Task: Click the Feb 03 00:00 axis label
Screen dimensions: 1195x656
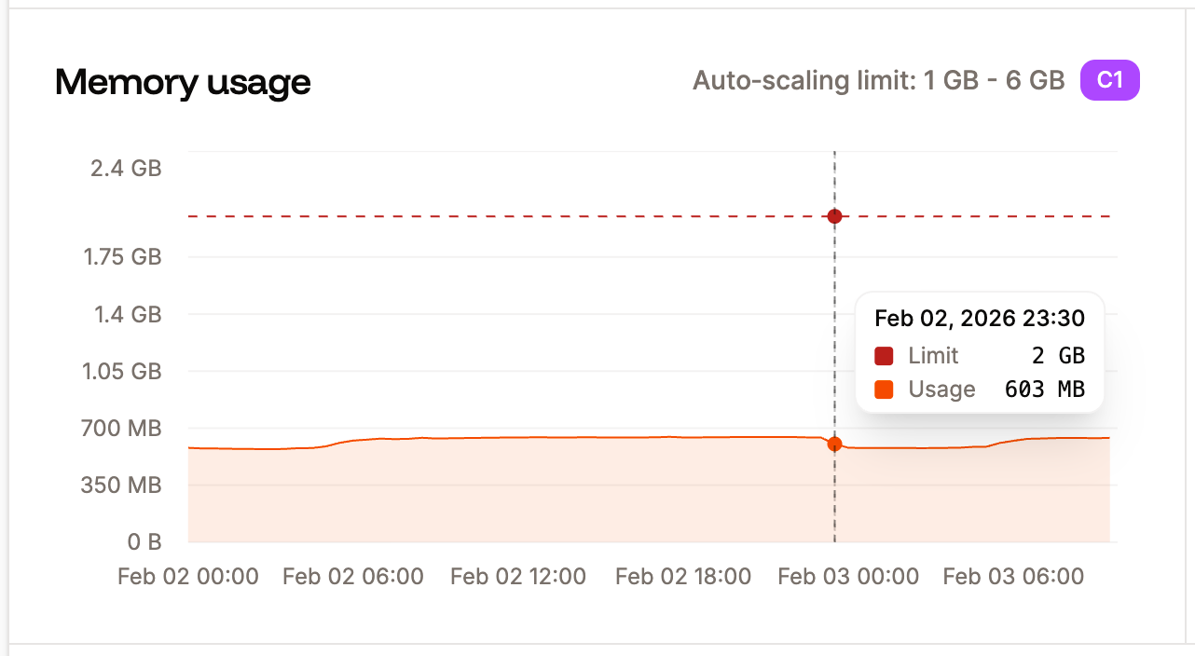Action: pyautogui.click(x=847, y=576)
